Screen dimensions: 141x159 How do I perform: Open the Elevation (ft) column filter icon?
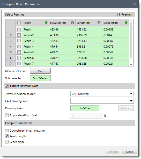coord(72,22)
